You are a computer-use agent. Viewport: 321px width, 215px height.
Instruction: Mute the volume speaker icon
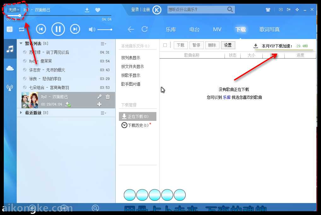pyautogui.click(x=92, y=29)
